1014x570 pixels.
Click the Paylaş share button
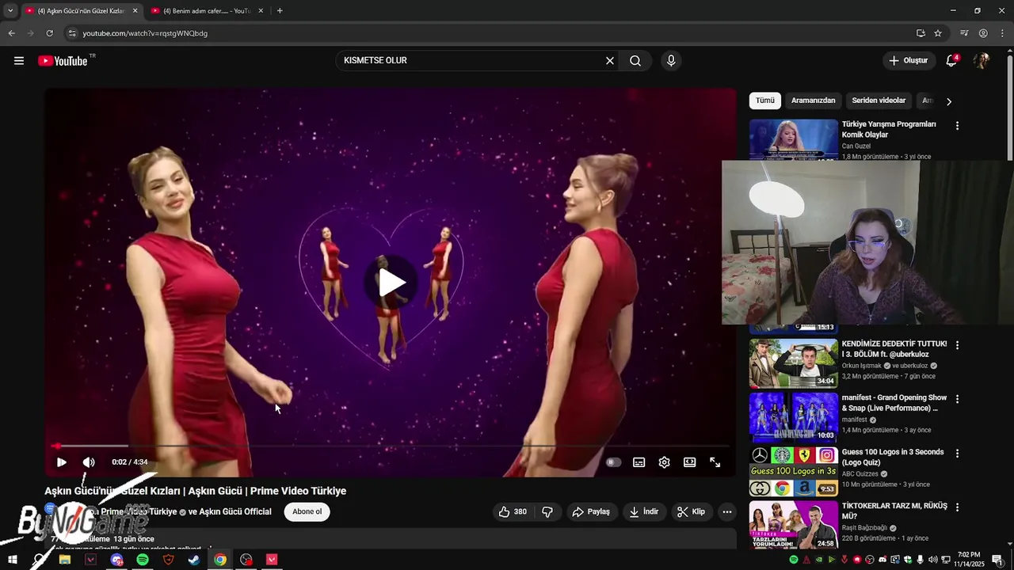tap(591, 512)
